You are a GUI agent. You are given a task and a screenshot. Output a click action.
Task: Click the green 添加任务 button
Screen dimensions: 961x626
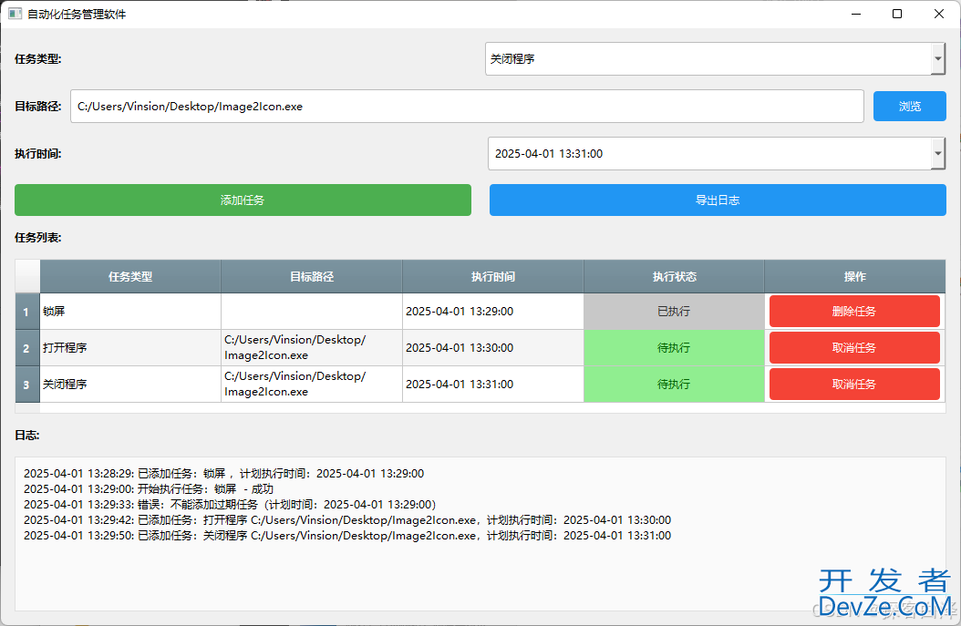[x=243, y=200]
